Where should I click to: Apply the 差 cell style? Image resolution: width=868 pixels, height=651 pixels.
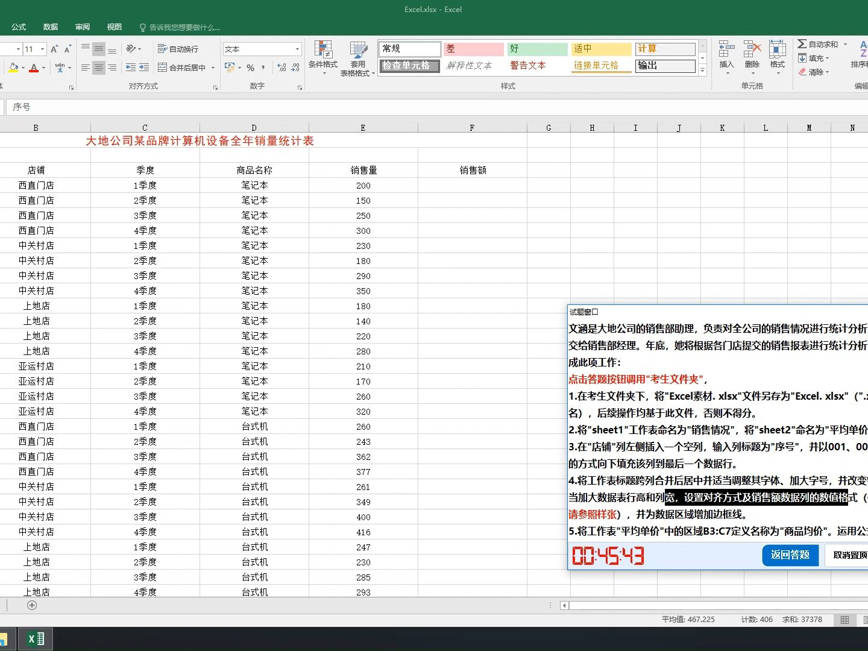[474, 49]
